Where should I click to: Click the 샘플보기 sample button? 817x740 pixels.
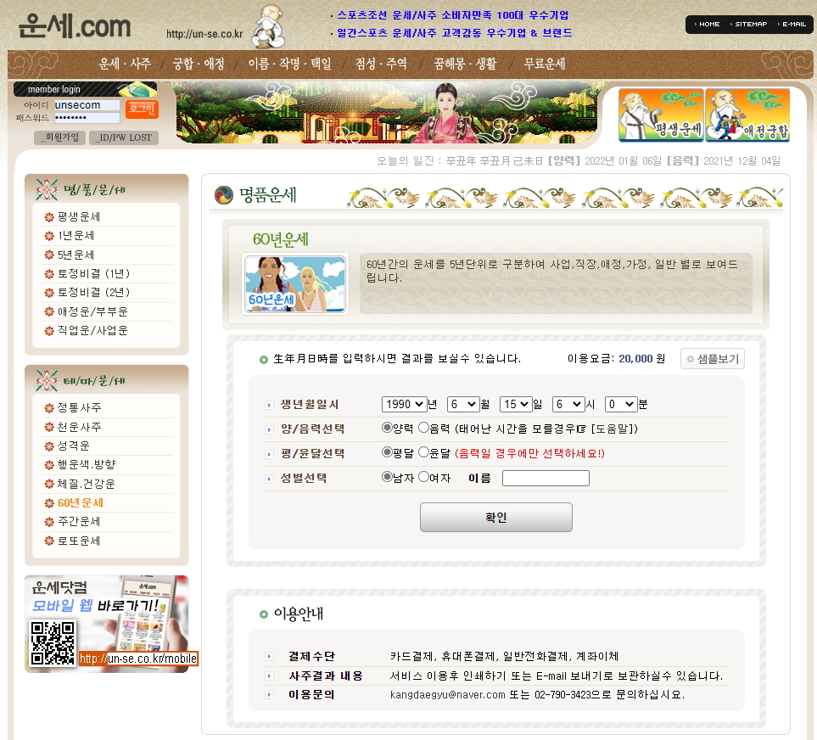(x=713, y=359)
